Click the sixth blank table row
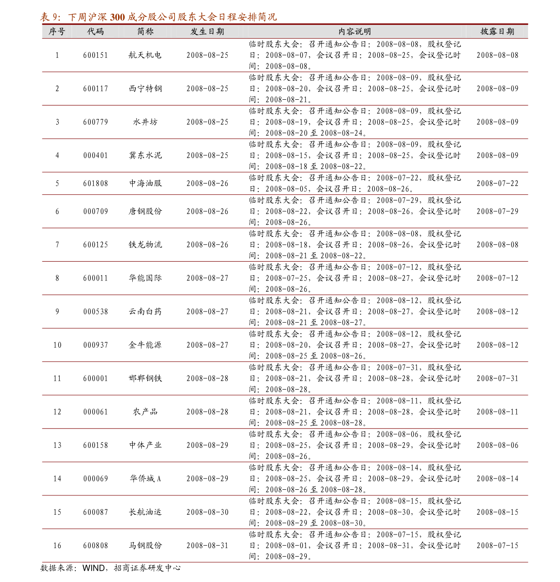This screenshot has width=560, height=582. [285, 212]
